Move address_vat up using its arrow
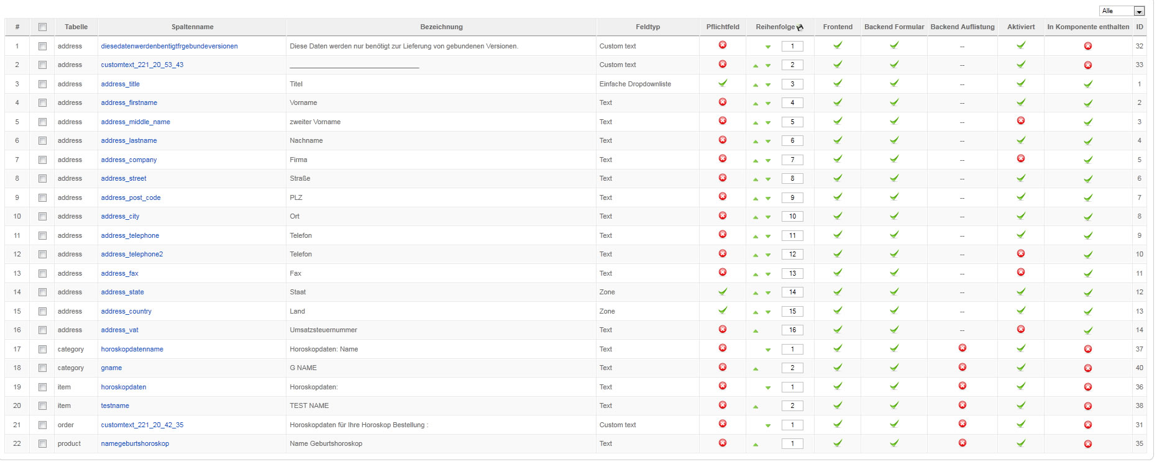The height and width of the screenshot is (462, 1157). (x=756, y=331)
